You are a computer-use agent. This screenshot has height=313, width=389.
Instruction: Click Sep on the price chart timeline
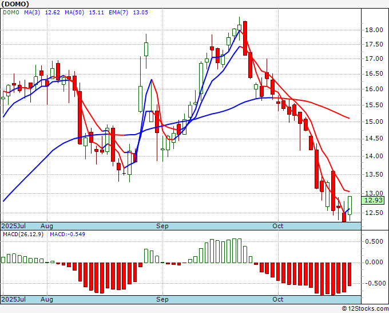[162, 226]
